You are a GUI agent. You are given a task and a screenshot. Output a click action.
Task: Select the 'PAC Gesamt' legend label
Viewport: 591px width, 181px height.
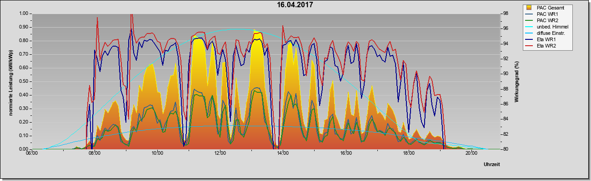pyautogui.click(x=550, y=8)
